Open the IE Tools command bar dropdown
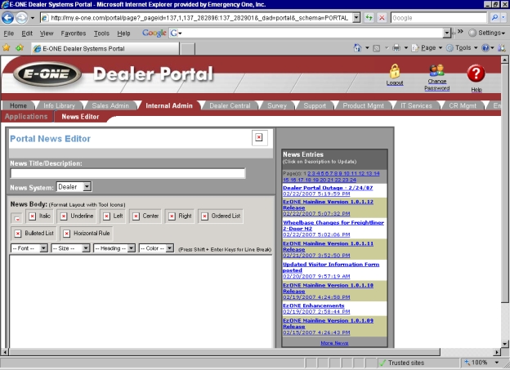Image resolution: width=510 pixels, height=370 pixels. coord(462,48)
